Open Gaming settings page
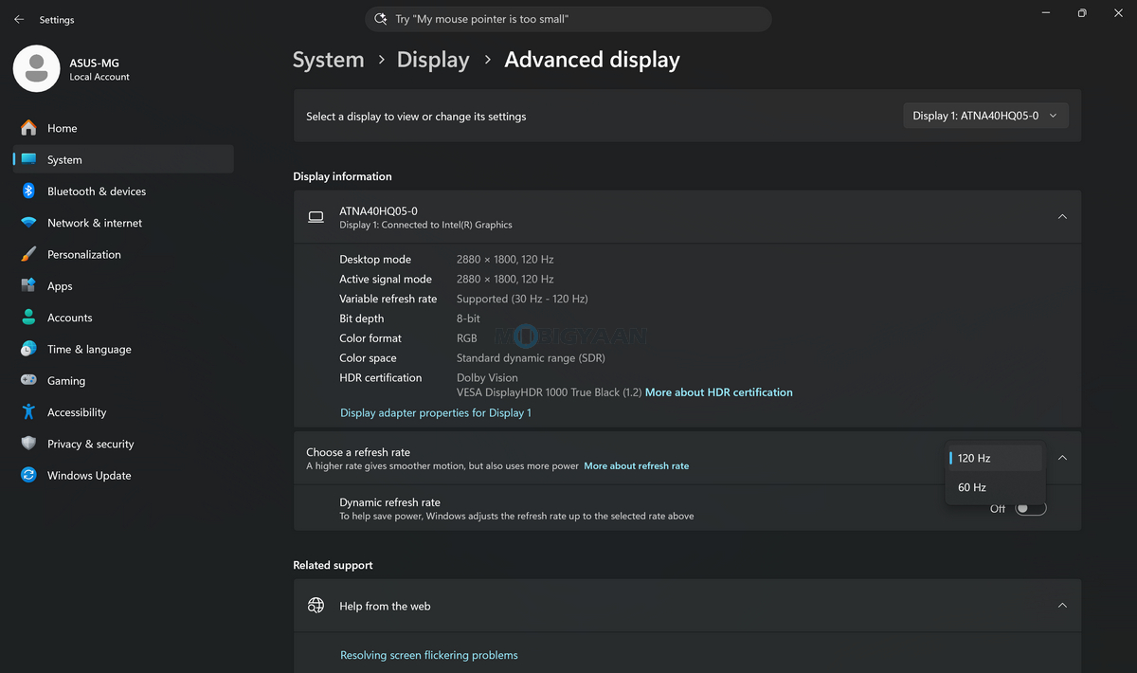 click(x=123, y=381)
